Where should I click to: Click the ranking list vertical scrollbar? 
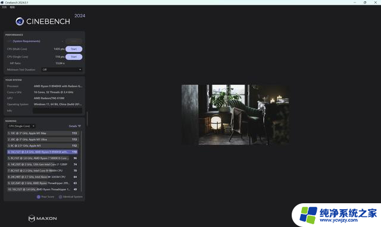click(81, 161)
